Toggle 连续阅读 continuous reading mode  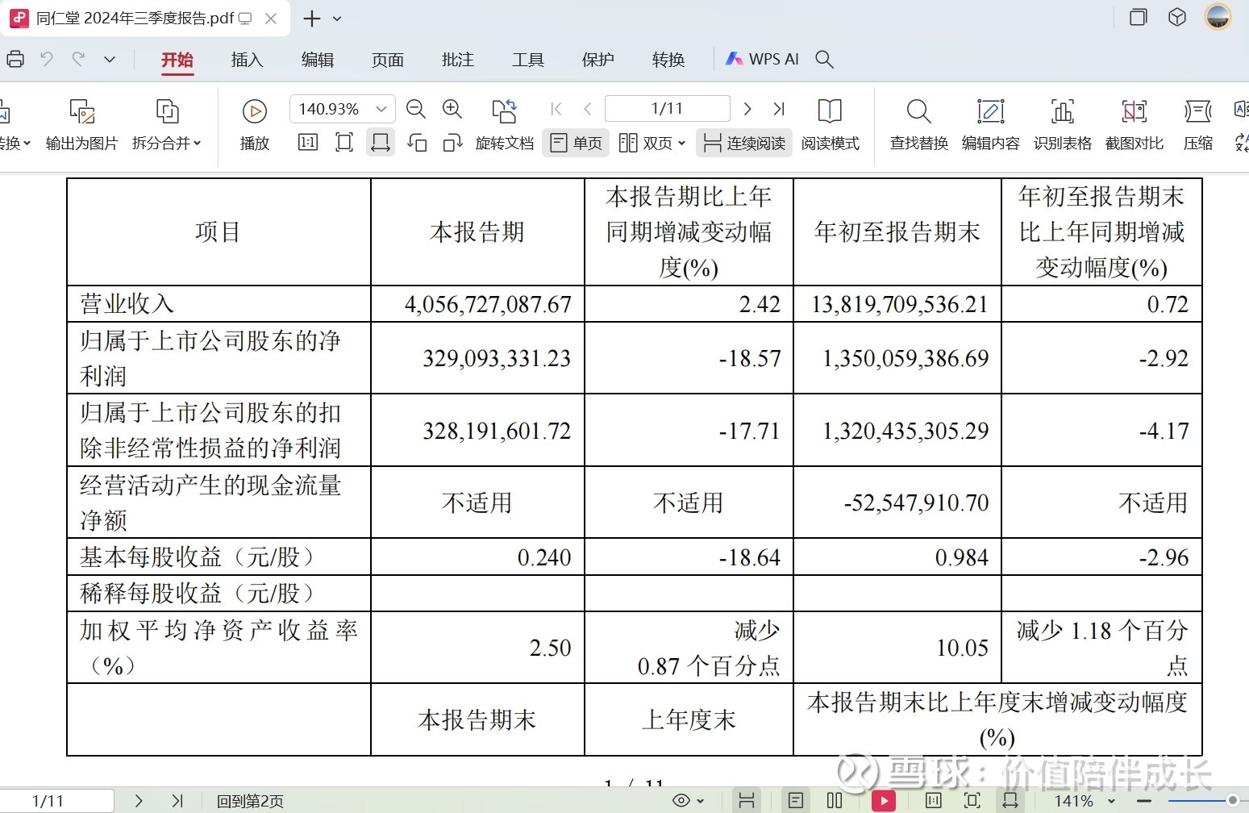[x=743, y=143]
